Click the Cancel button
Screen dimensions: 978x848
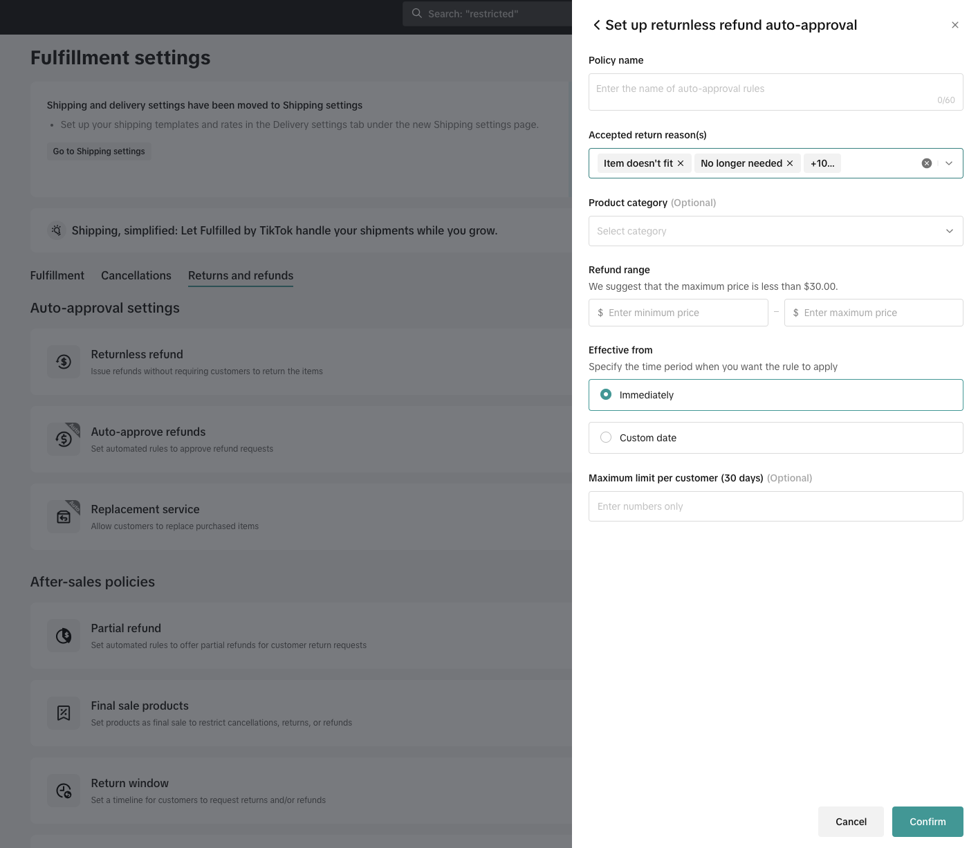coord(850,822)
